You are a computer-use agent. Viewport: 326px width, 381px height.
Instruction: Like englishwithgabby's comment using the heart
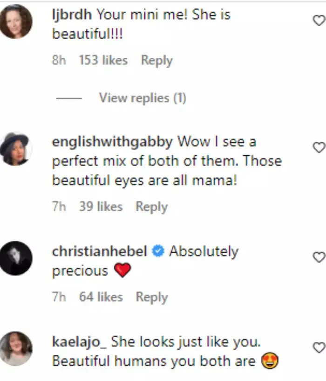point(318,147)
